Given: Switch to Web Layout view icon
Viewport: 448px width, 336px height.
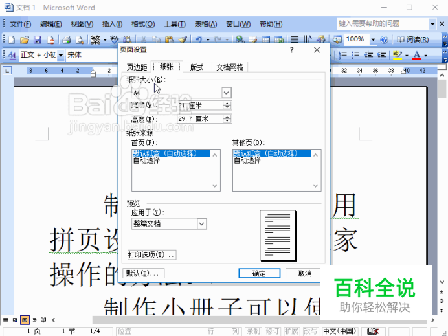Looking at the screenshot, I should coord(15,320).
